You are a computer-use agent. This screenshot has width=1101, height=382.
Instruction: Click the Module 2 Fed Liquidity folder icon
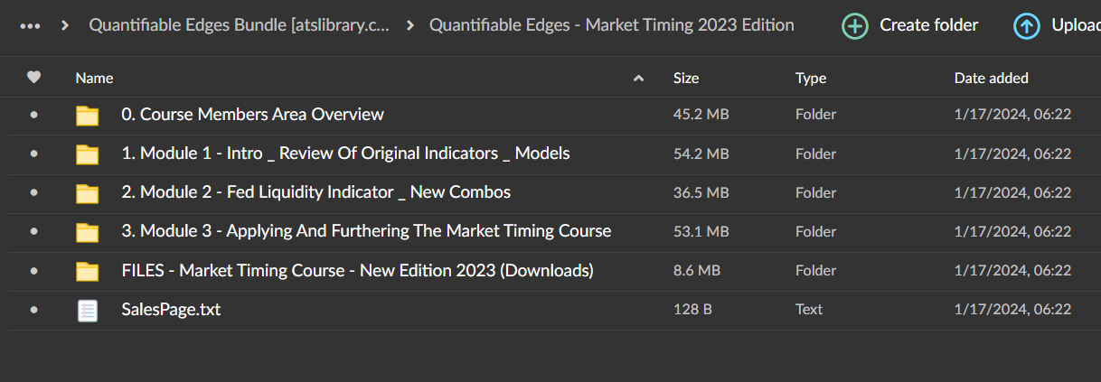tap(87, 192)
